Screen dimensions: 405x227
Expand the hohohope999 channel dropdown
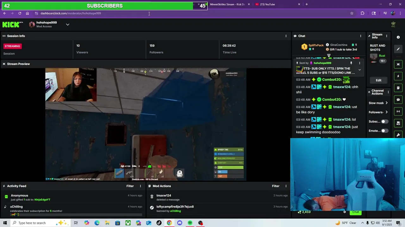(x=67, y=25)
